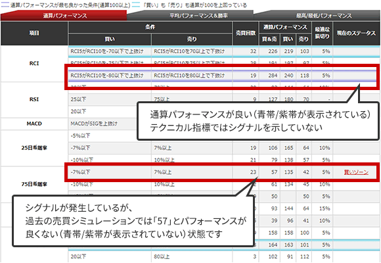Click the 75日乖離率 category cell
The image size is (381, 263).
(x=34, y=184)
